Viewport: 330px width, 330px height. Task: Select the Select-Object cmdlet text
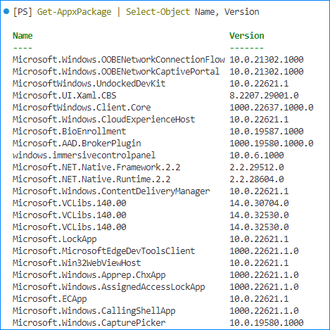pos(158,12)
